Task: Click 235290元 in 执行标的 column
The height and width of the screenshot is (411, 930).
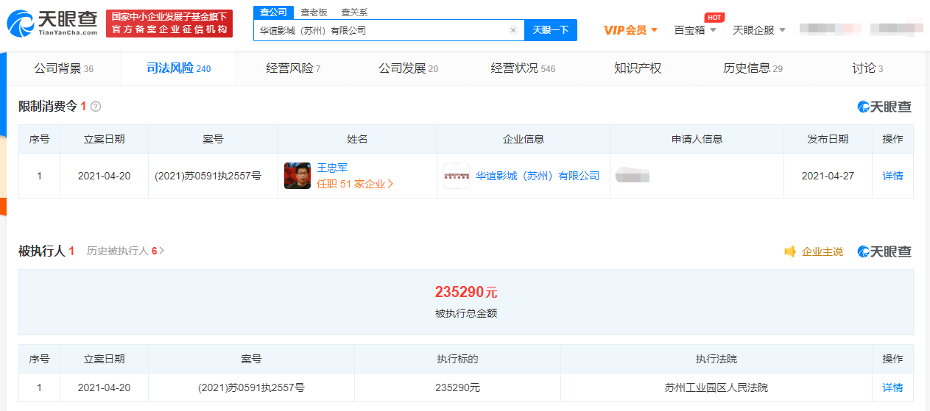Action: point(457,387)
